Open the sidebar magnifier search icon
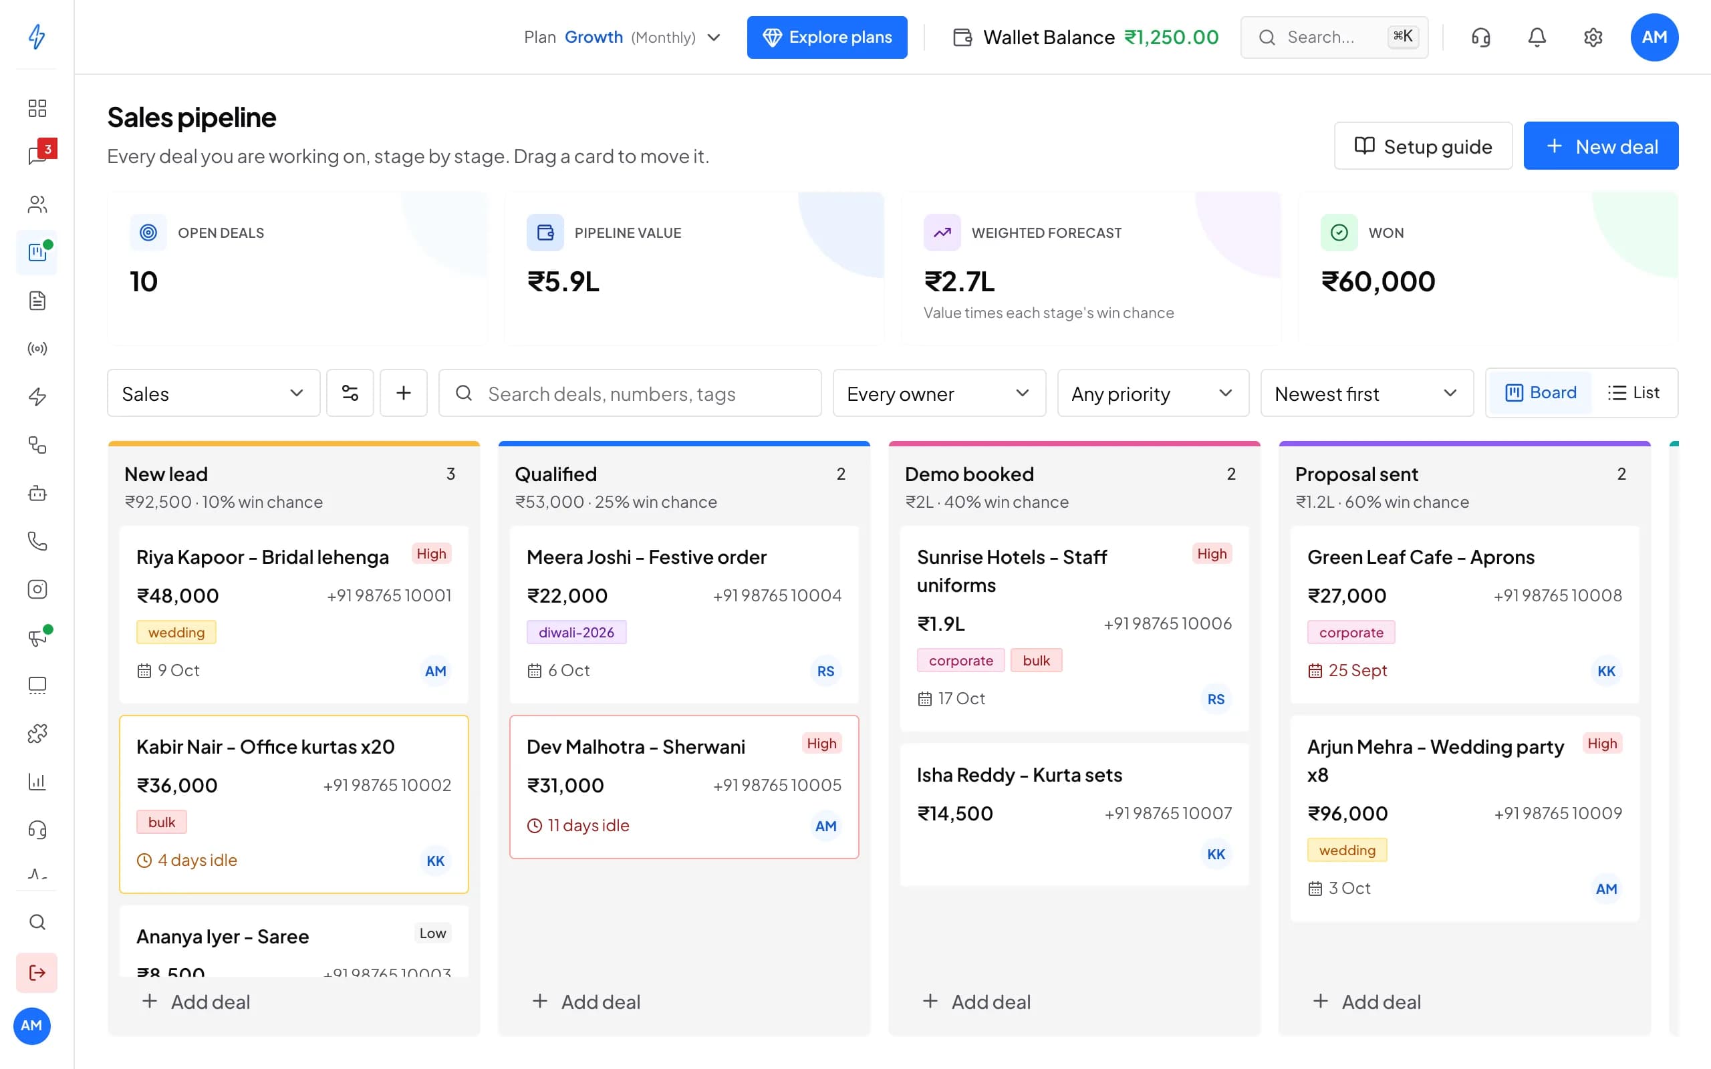This screenshot has width=1711, height=1069. (x=37, y=922)
